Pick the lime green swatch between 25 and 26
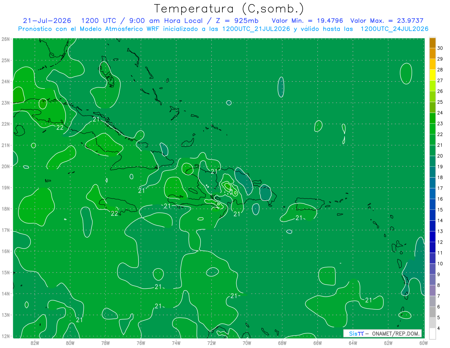The height and width of the screenshot is (348, 450). [432, 96]
